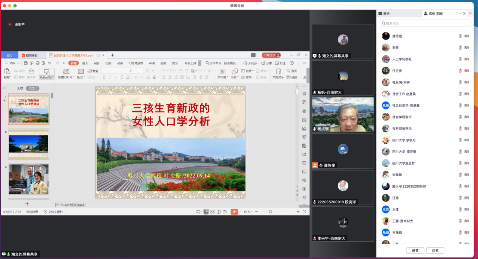
Task: Open the 插入 ribbon tab
Action: [85, 63]
